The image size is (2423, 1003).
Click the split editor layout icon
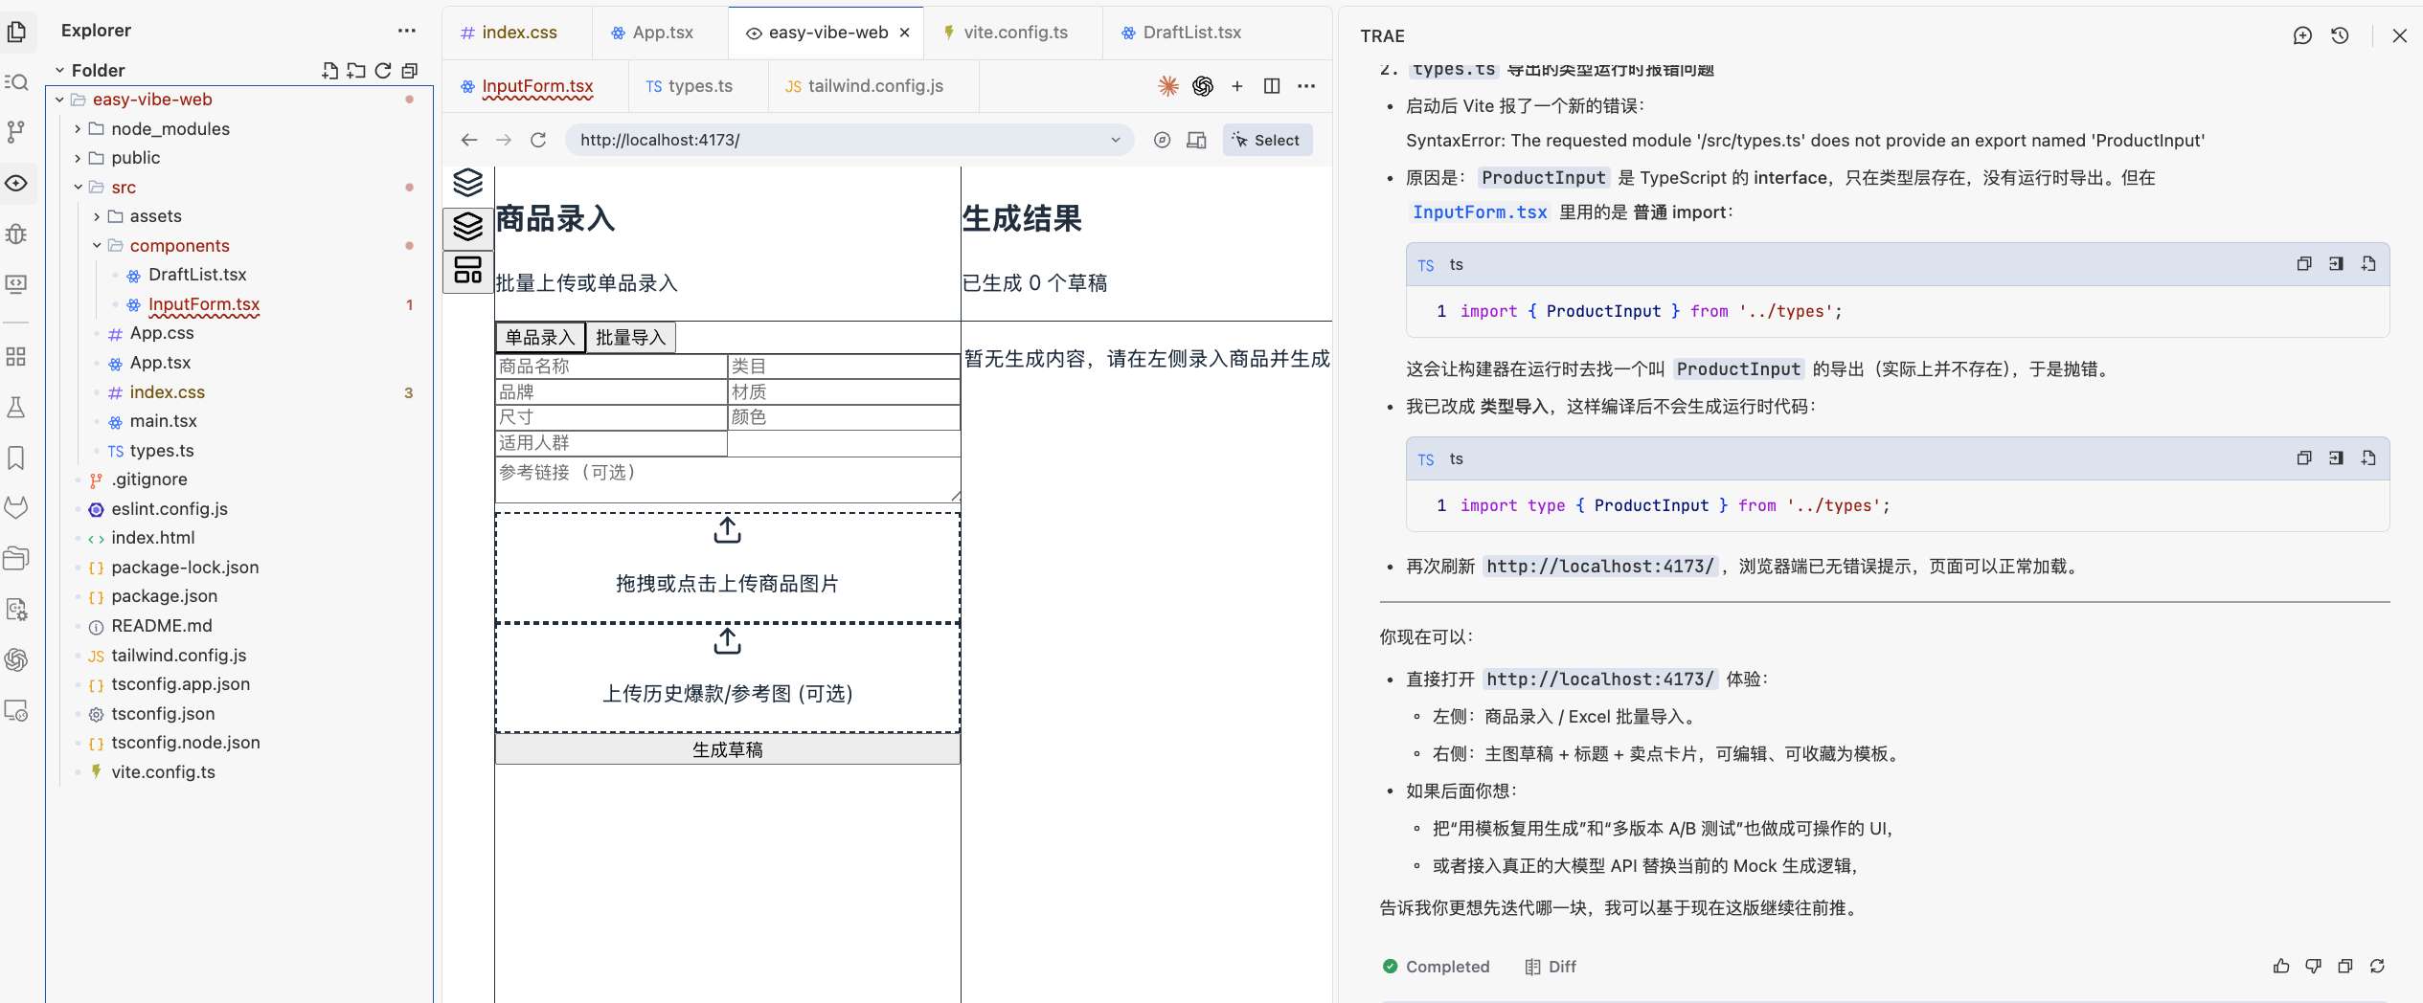1272,86
